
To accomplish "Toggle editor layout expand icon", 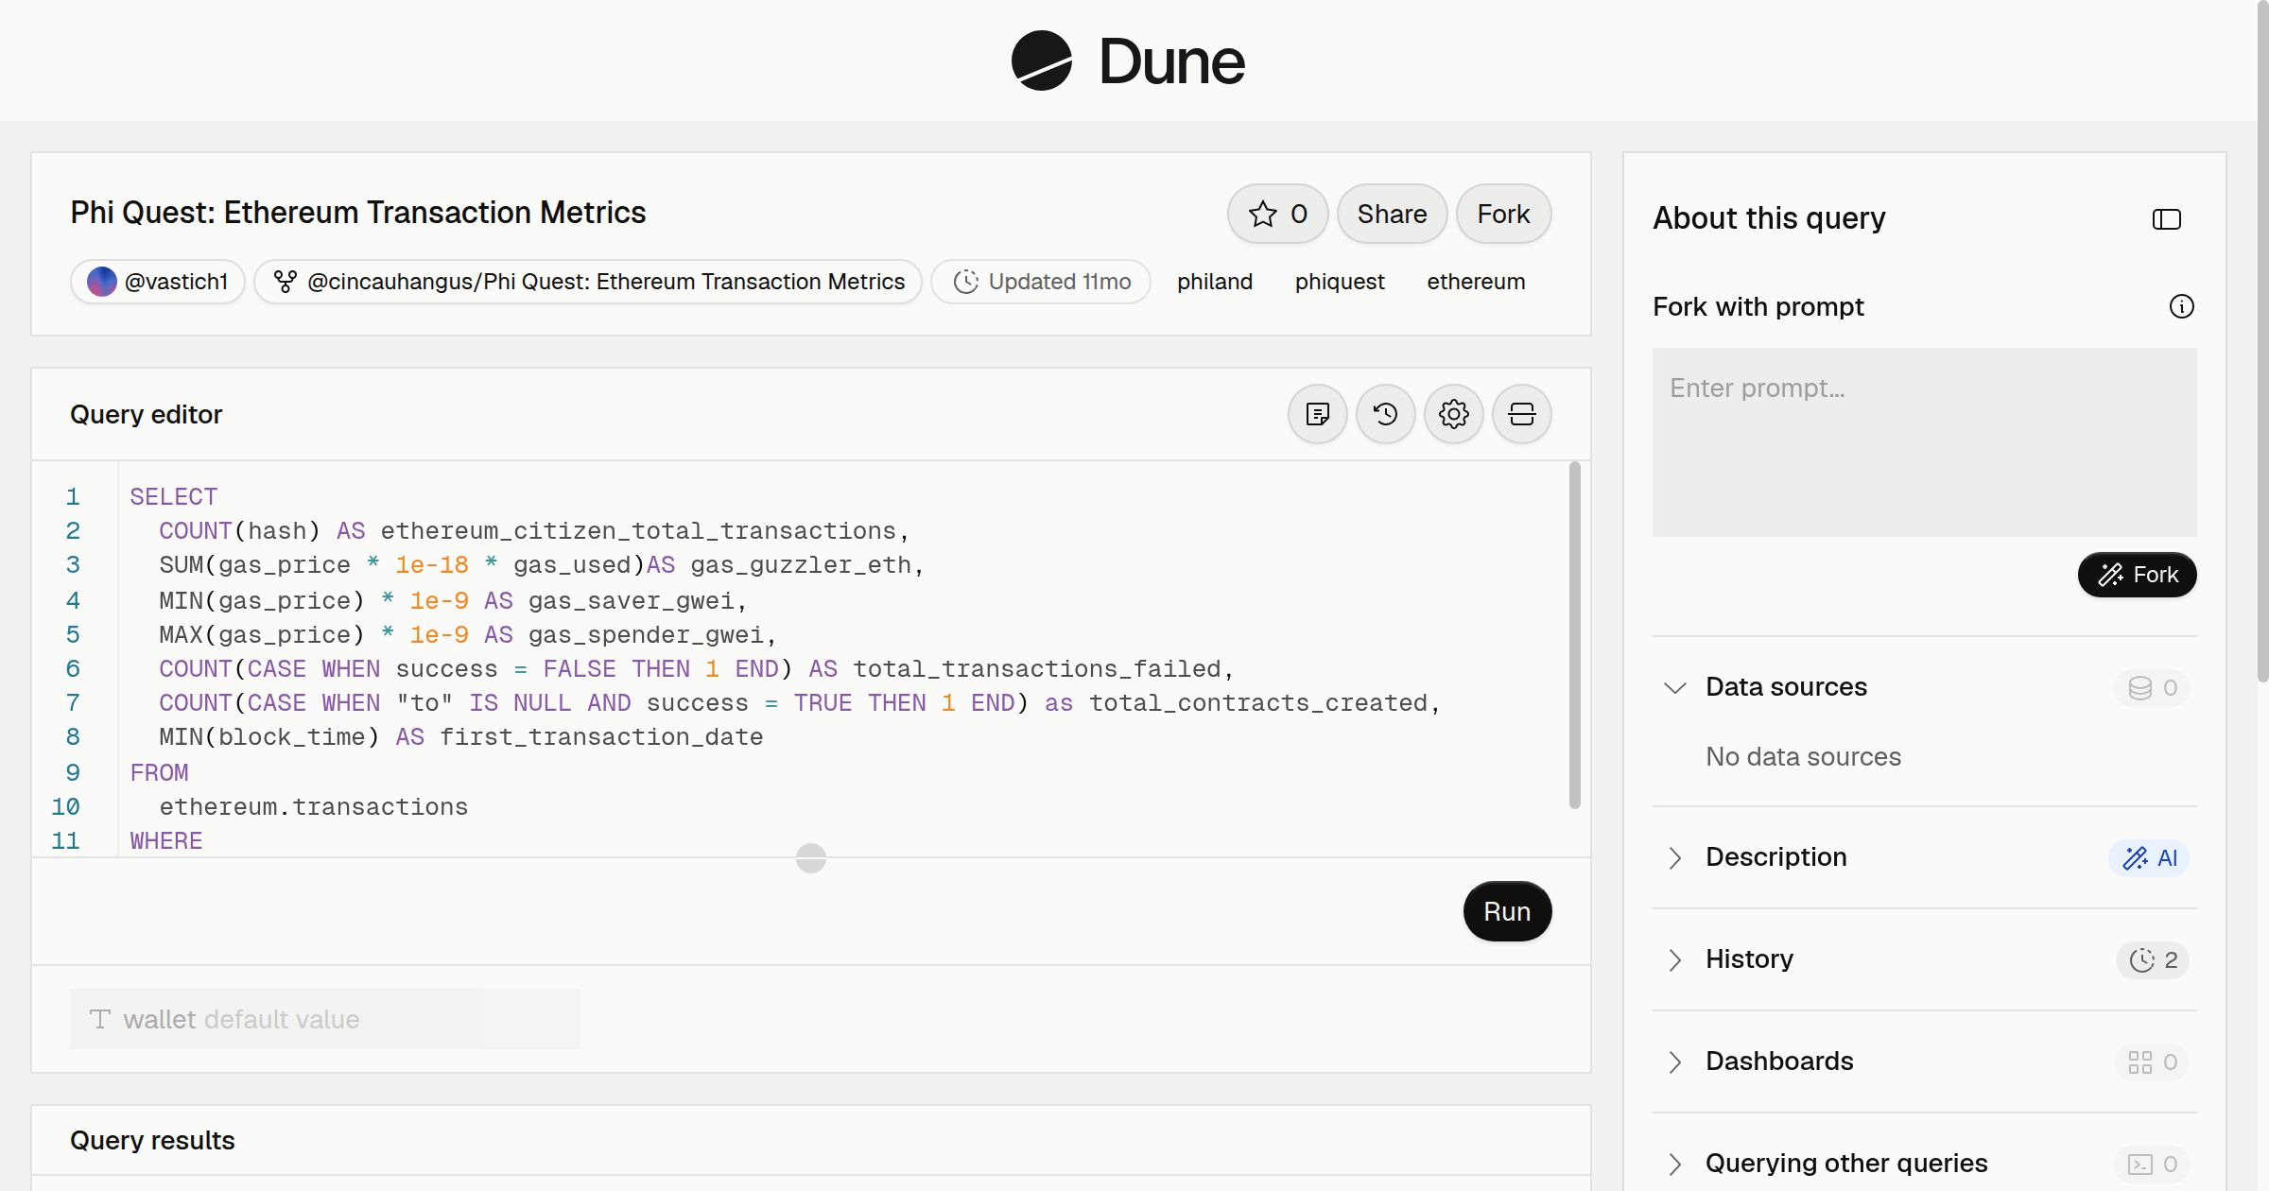I will pos(1522,414).
